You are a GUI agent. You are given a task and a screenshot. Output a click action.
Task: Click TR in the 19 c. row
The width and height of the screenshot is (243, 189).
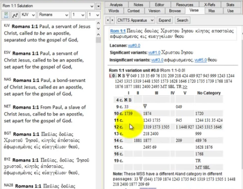pos(198,161)
